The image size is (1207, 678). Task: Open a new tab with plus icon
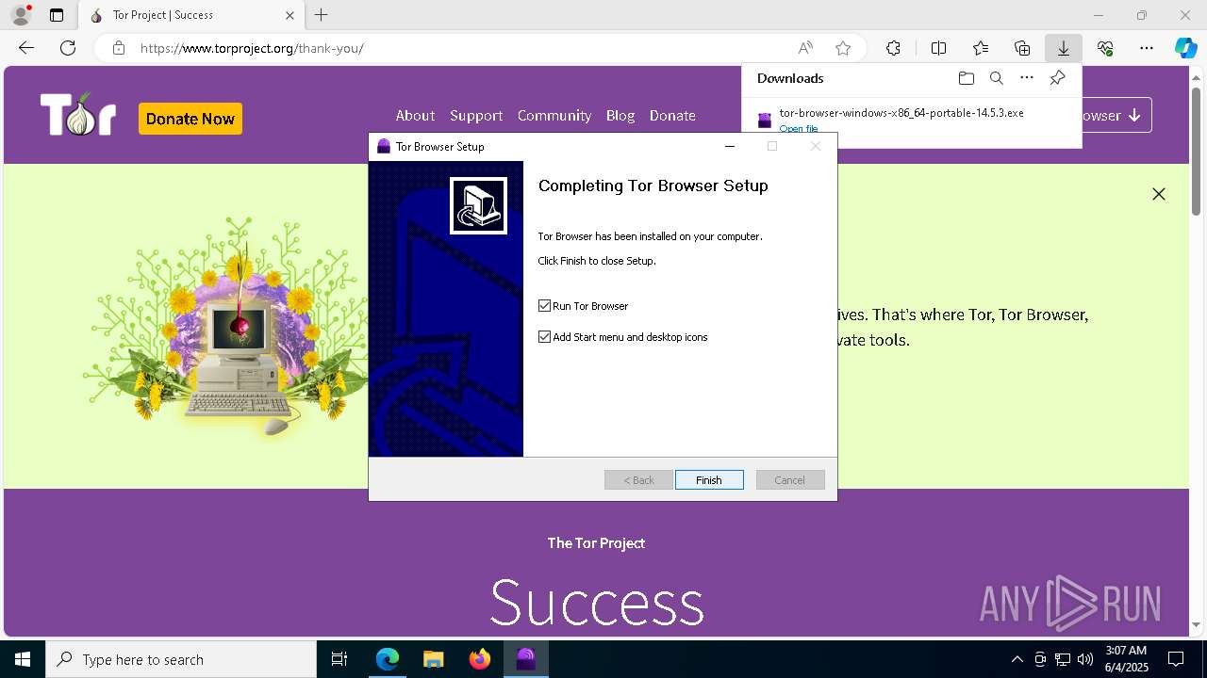321,15
